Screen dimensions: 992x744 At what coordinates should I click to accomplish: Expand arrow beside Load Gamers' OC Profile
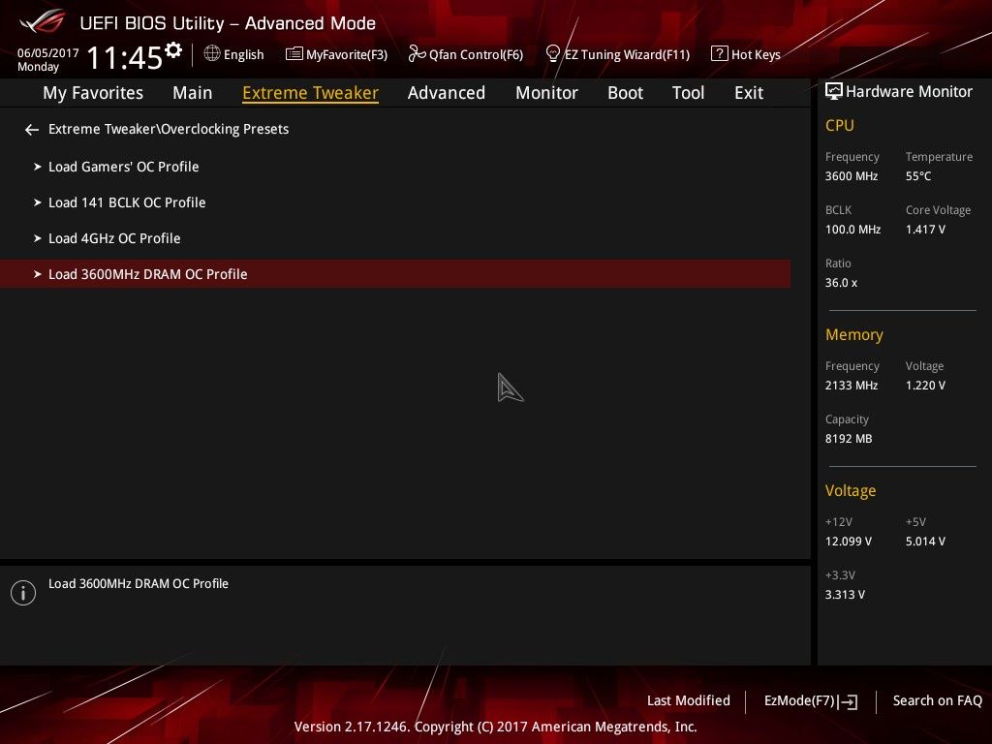coord(38,167)
